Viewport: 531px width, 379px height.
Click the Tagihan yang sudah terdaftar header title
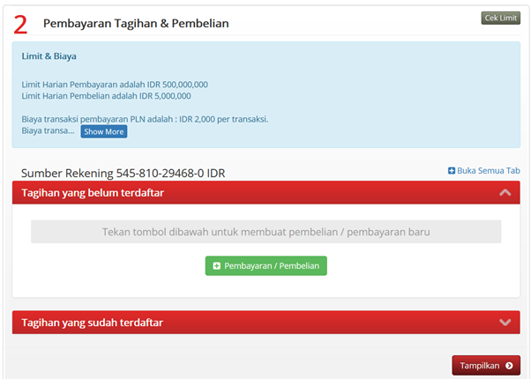(x=92, y=323)
